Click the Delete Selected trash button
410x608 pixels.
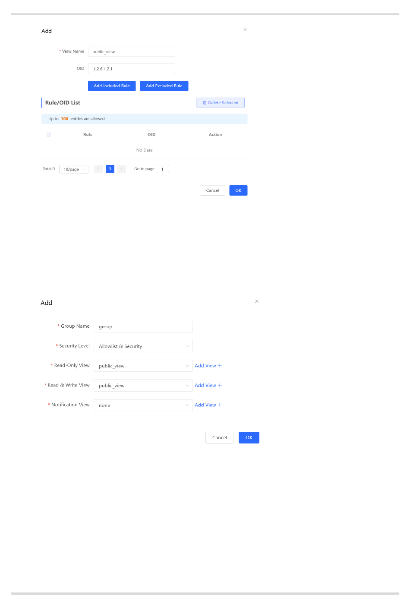221,103
